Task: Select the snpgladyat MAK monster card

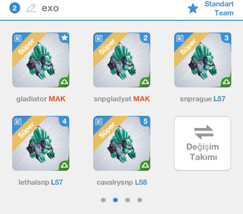Action: (x=121, y=60)
